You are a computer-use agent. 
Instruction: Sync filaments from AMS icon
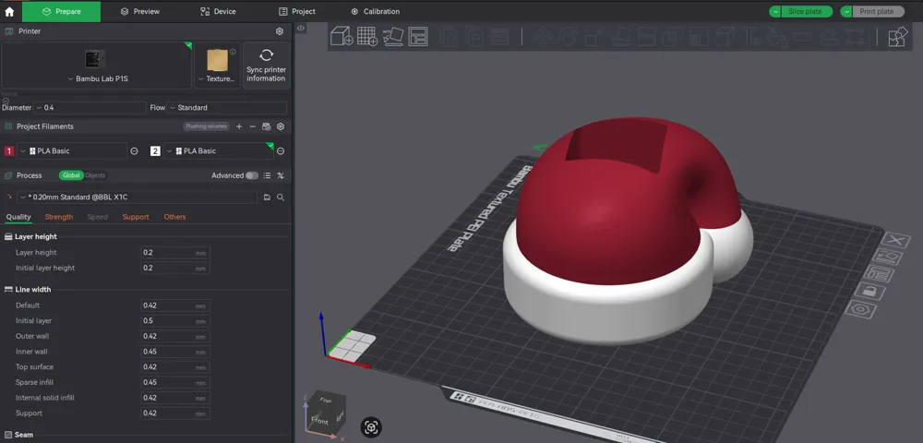[x=266, y=126]
